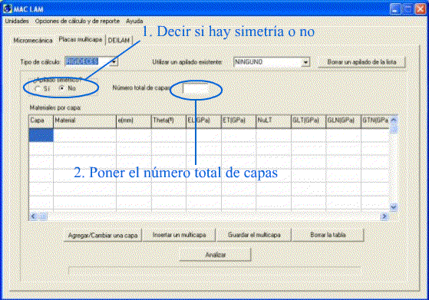Click the table scroll left arrow

pyautogui.click(x=33, y=216)
